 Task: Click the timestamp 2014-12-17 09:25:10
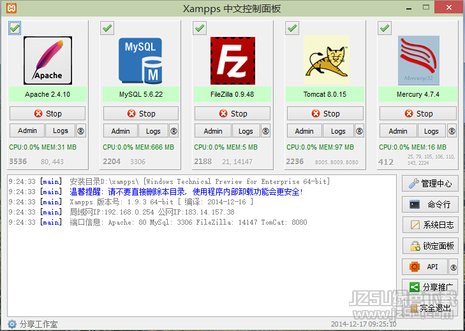click(x=364, y=324)
